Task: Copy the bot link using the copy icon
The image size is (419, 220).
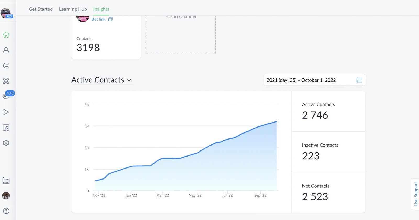Action: pos(111,19)
